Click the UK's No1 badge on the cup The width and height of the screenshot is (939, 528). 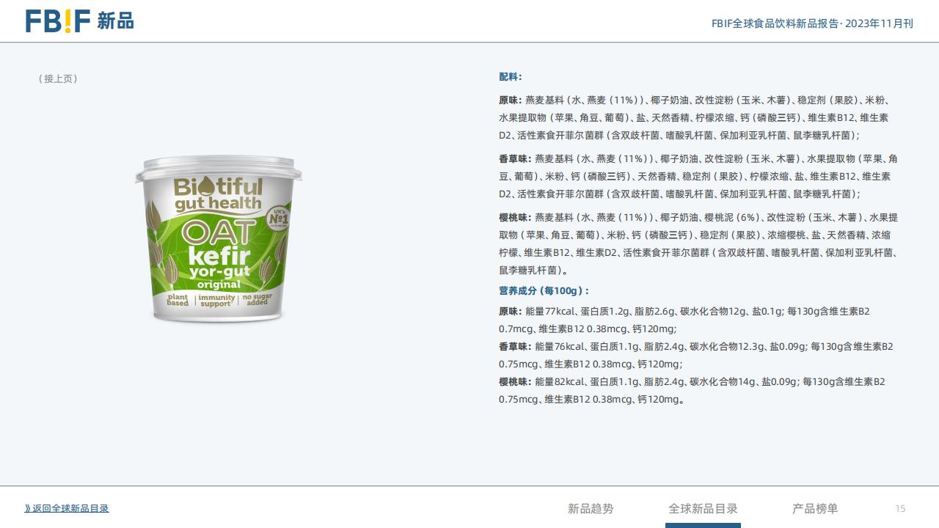coord(278,218)
